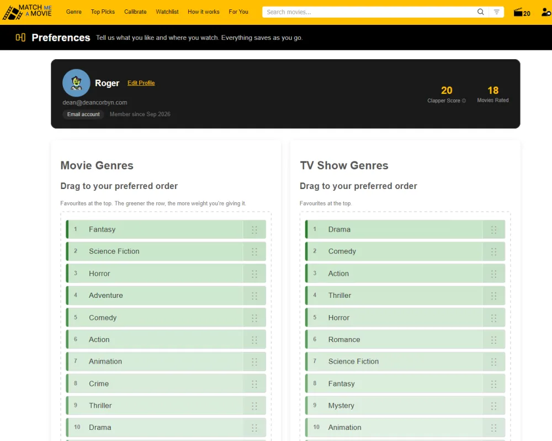The height and width of the screenshot is (441, 552).
Task: Click drag handle on movie Drama row
Action: tap(254, 428)
